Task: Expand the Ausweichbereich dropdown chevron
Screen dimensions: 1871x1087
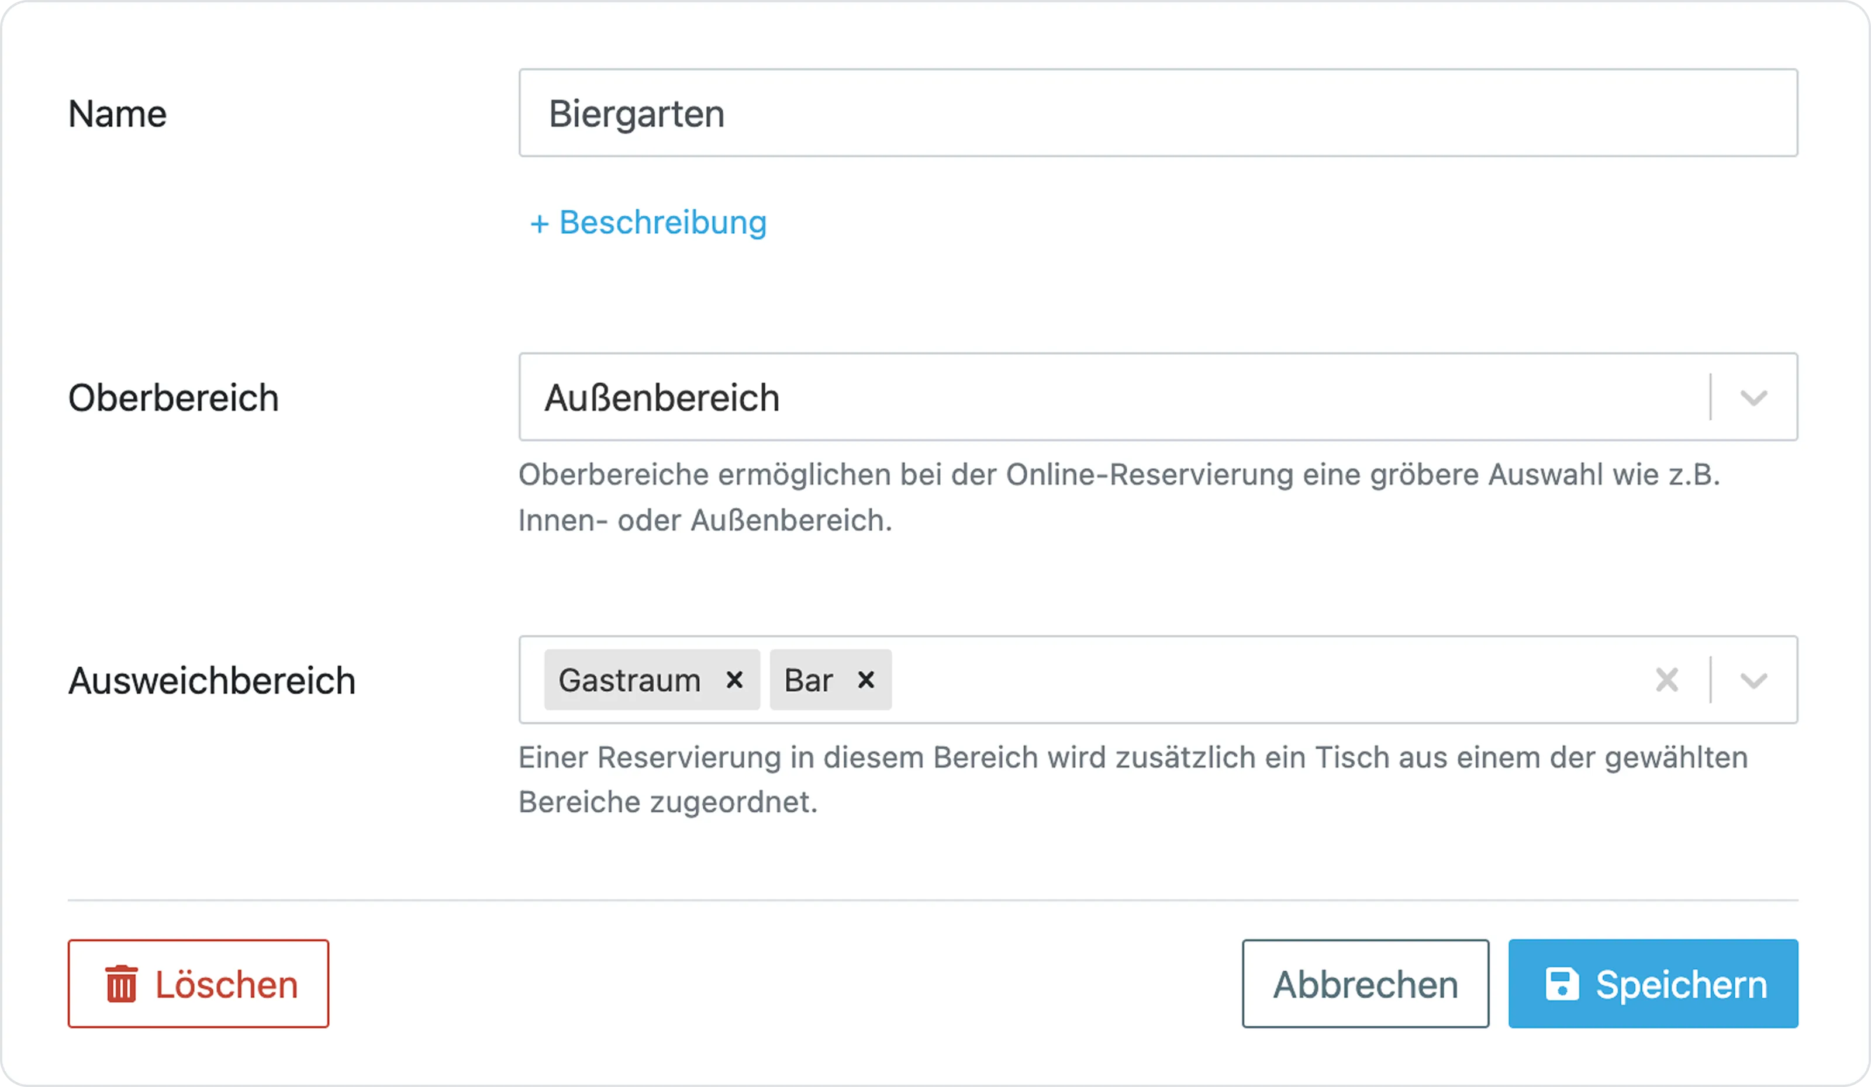Action: [1753, 680]
